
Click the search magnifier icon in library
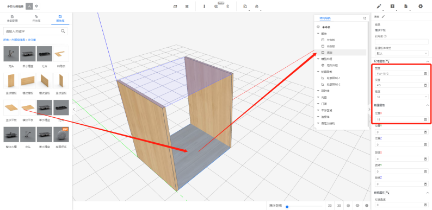tap(63, 31)
